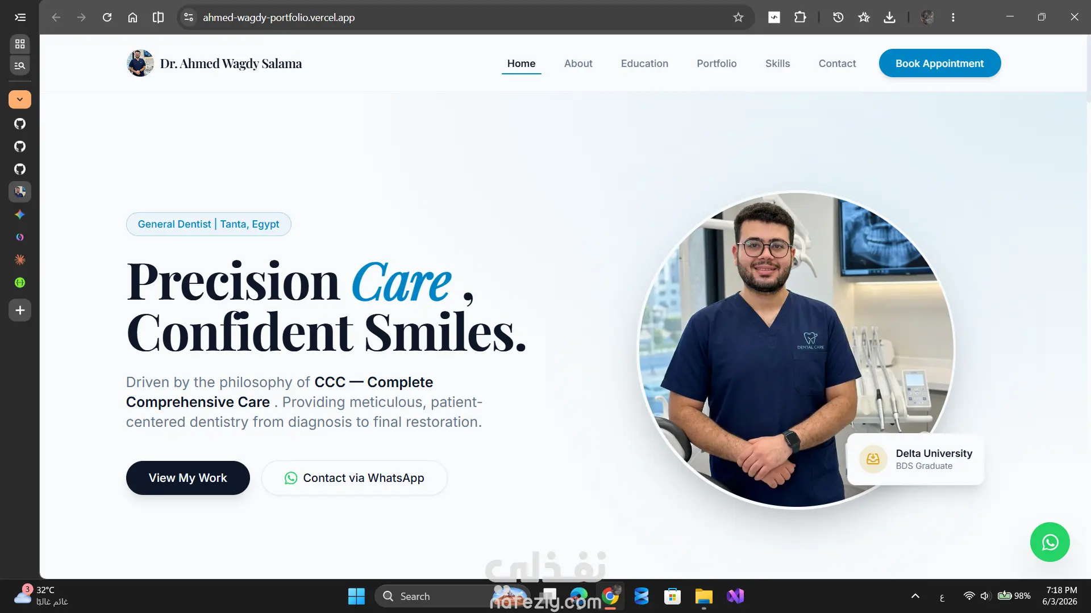This screenshot has height=613, width=1091.
Task: Open the Wi-Fi network settings icon
Action: 969,596
